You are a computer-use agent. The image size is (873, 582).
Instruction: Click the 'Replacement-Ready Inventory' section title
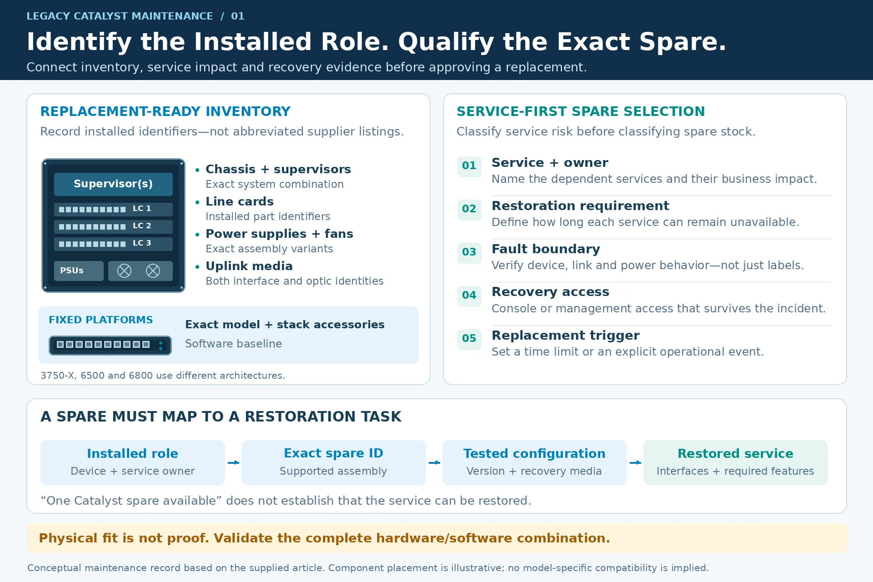(x=165, y=111)
